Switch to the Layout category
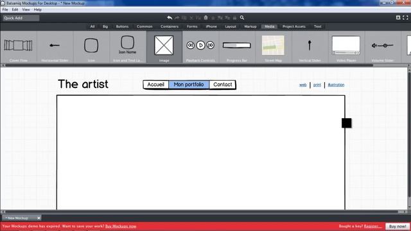Image resolution: width=411 pixels, height=231 pixels. click(231, 26)
